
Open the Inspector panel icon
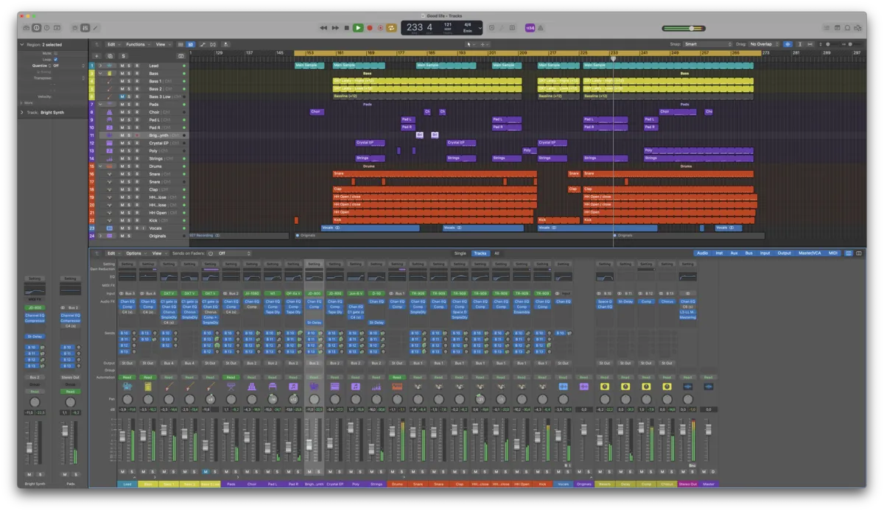click(x=37, y=28)
